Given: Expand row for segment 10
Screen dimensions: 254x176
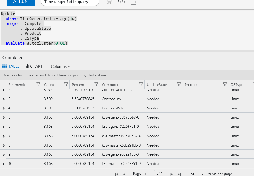Looking at the screenshot, I should click(x=4, y=164).
